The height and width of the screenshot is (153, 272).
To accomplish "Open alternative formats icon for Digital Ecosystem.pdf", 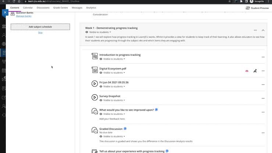I will 255,71.
